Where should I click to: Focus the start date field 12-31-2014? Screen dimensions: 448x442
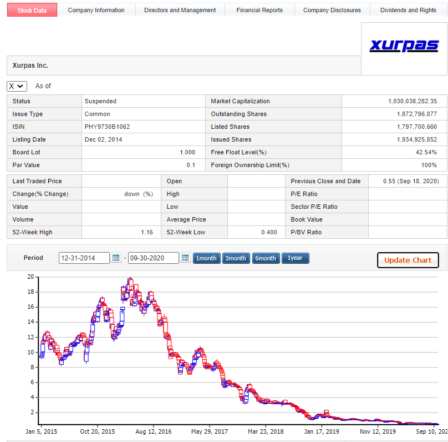(84, 258)
